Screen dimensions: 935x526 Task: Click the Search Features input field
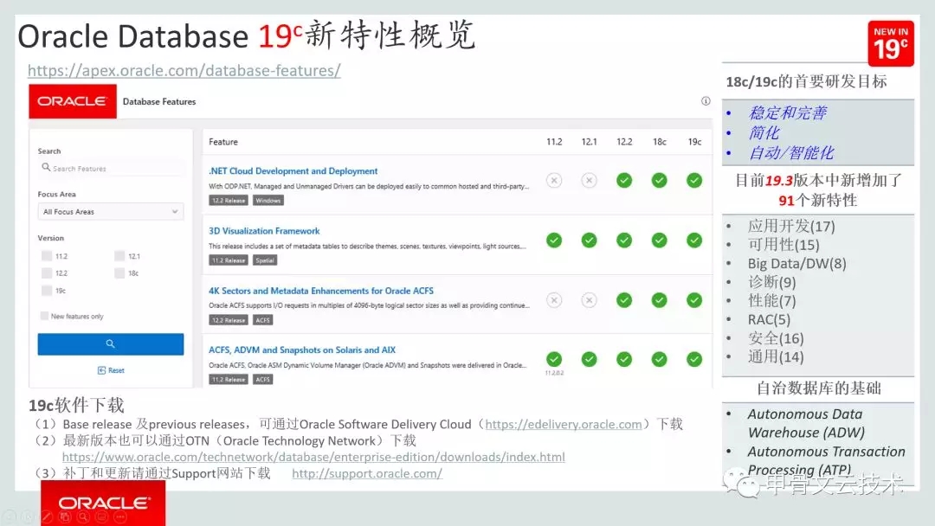(113, 169)
